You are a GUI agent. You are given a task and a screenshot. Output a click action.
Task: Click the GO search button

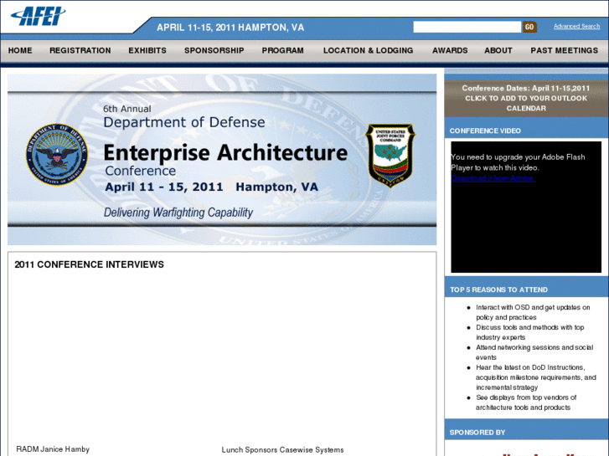coord(529,27)
